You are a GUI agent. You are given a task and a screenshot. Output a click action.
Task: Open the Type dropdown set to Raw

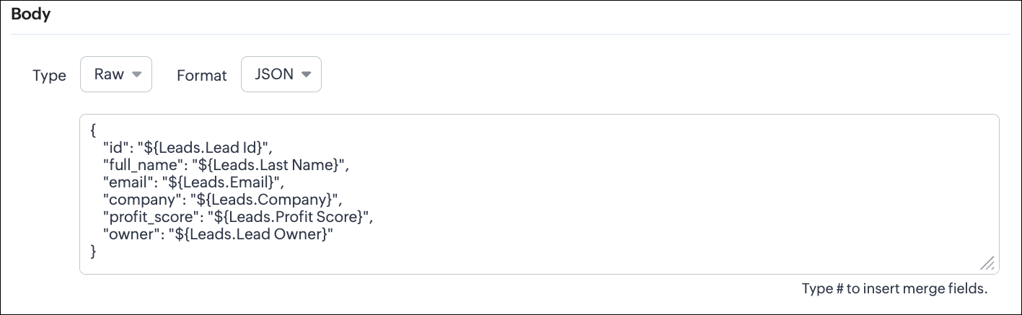coord(115,75)
